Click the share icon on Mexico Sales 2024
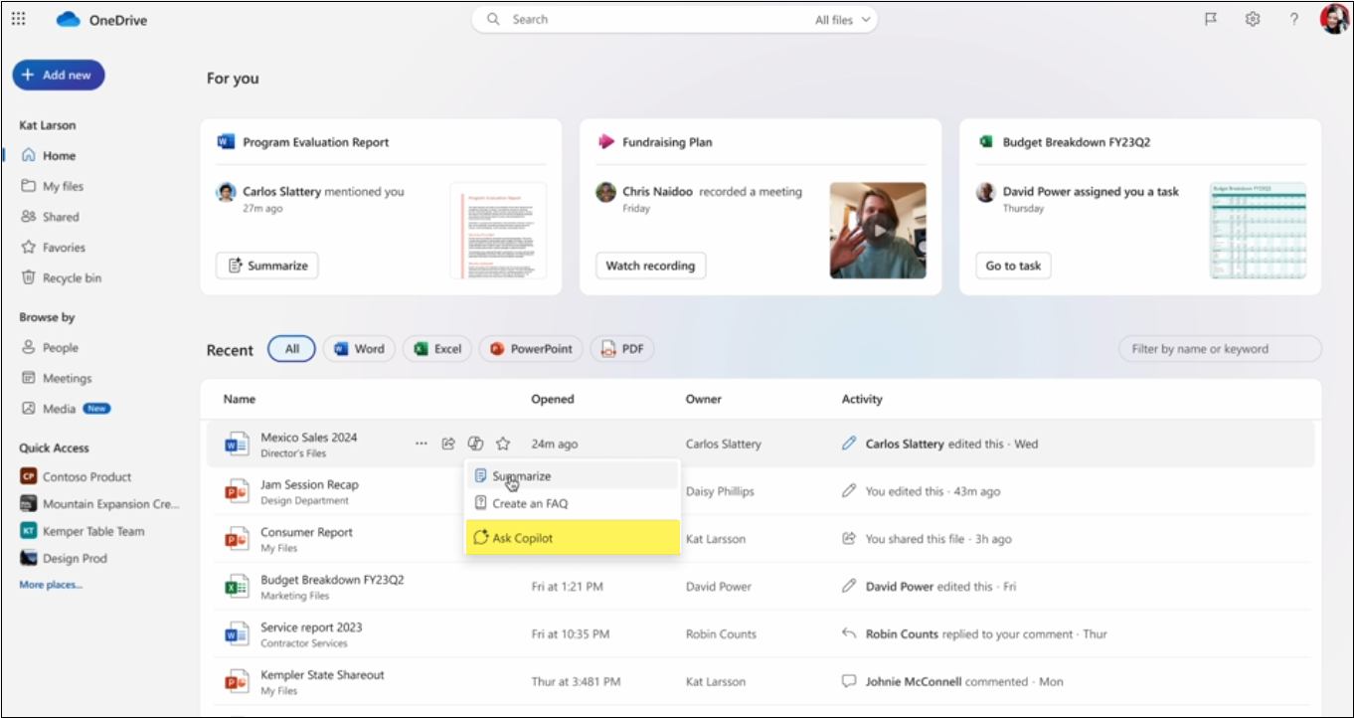Image resolution: width=1354 pixels, height=718 pixels. 448,444
